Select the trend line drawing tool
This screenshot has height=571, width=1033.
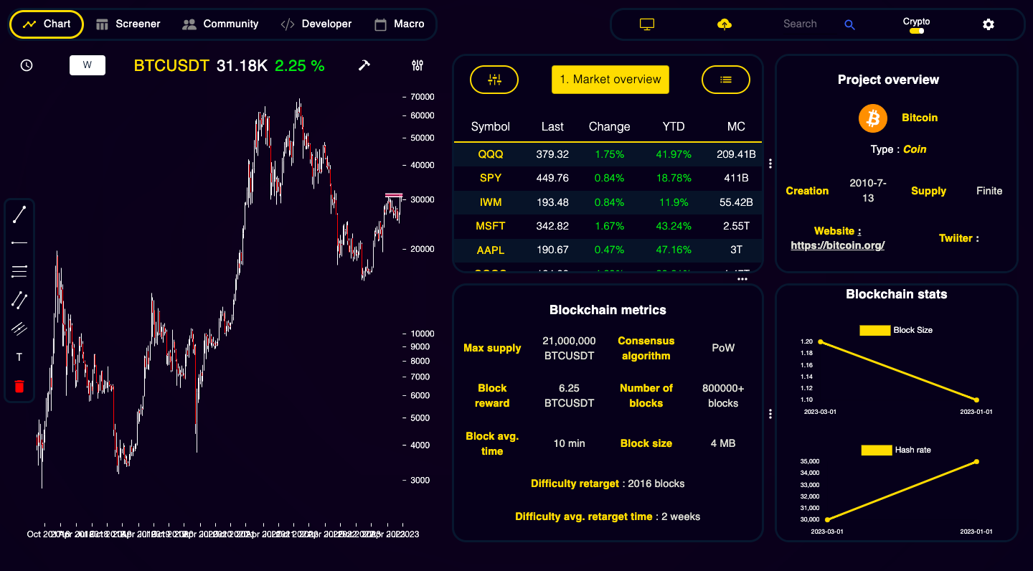(19, 214)
